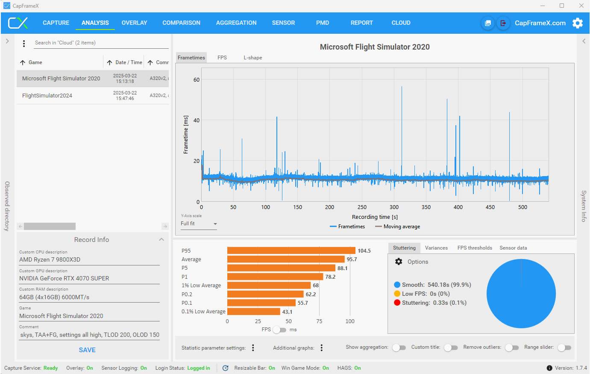The height and width of the screenshot is (374, 590).
Task: Click the SAVE button in Record Info
Action: 87,350
